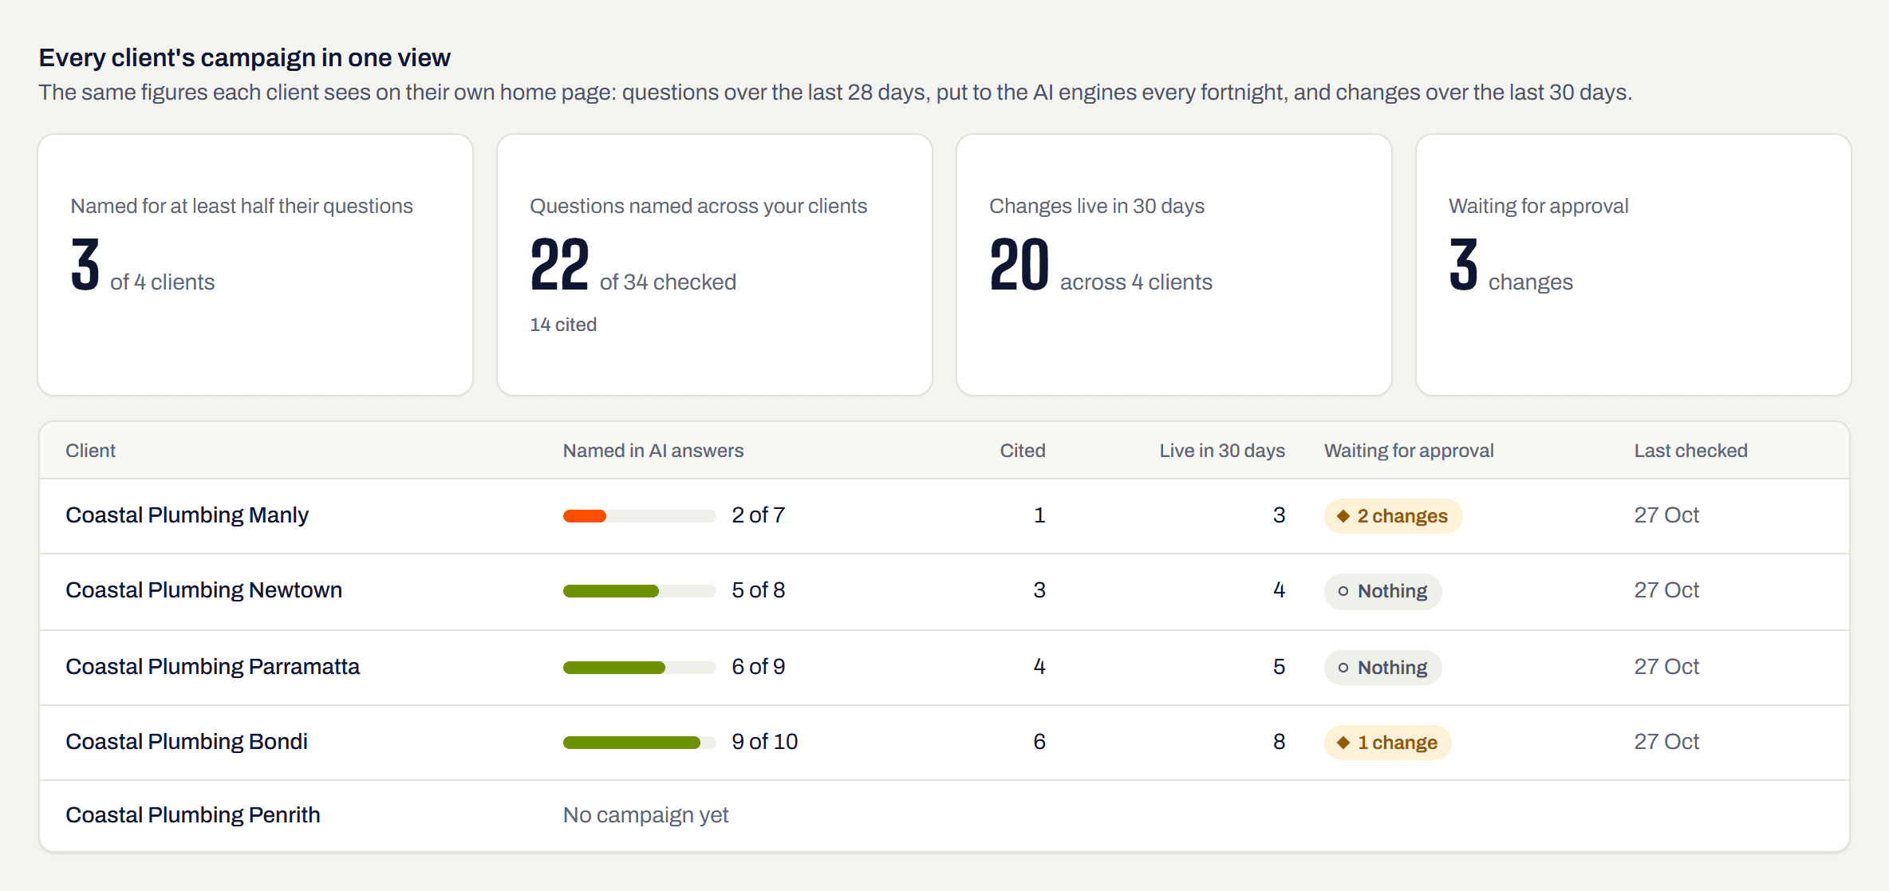
Task: Click the '2 of 7' value
Action: coord(759,515)
